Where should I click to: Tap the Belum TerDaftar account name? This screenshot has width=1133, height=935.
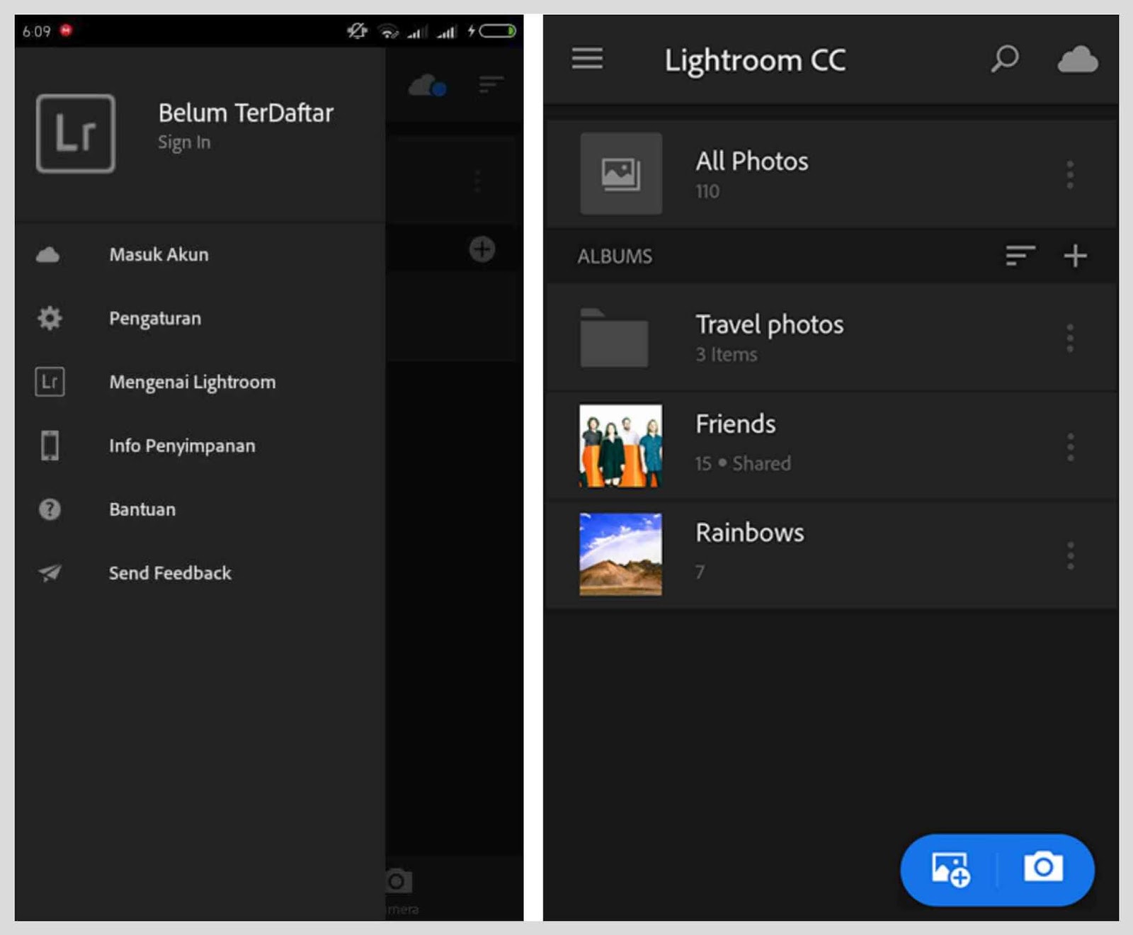pyautogui.click(x=246, y=113)
